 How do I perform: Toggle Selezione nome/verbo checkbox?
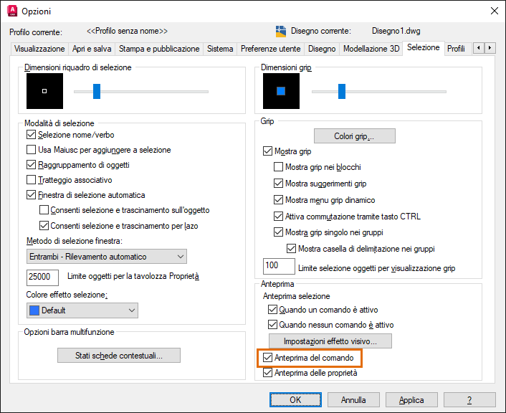(31, 135)
